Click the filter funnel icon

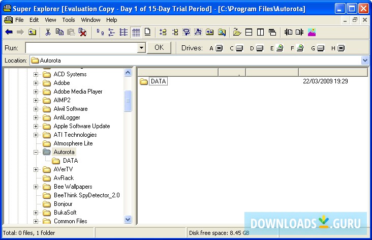(187, 32)
